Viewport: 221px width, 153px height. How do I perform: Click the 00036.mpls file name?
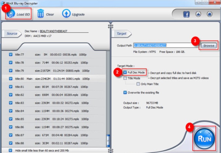click(x=70, y=55)
